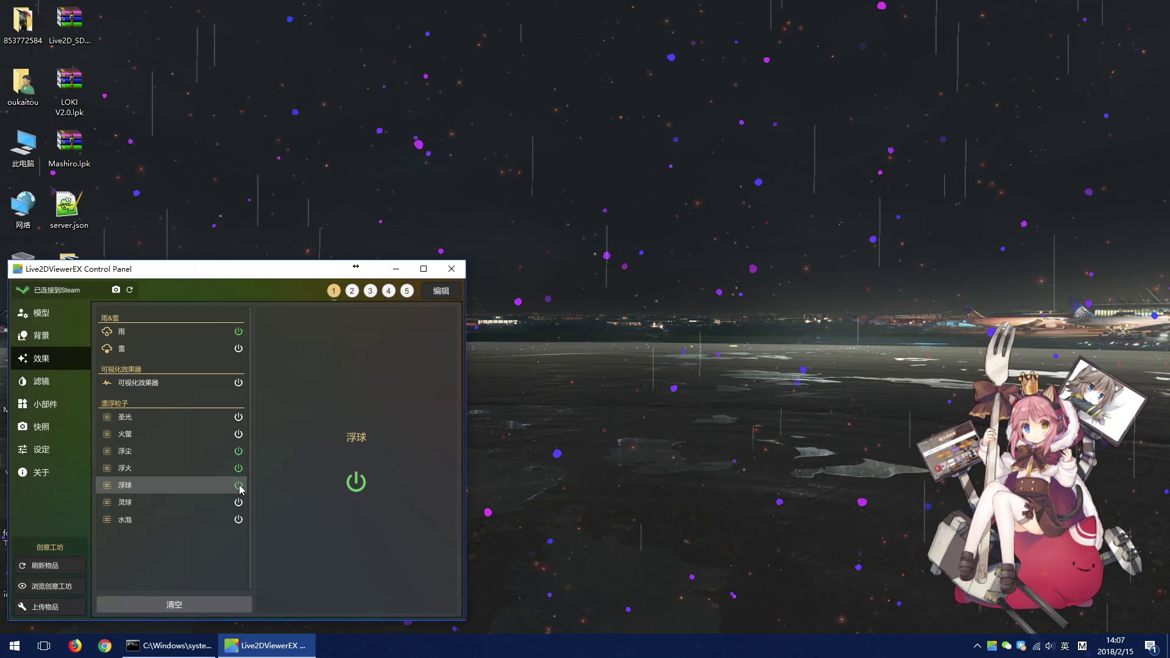The width and height of the screenshot is (1170, 658).
Task: Switch to profile slot 2
Action: [x=352, y=291]
